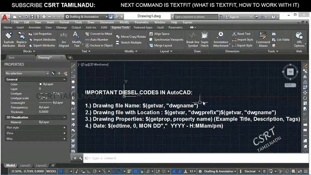Open the Format menu
Image resolution: width=311 pixels, height=175 pixels.
pos(64,22)
